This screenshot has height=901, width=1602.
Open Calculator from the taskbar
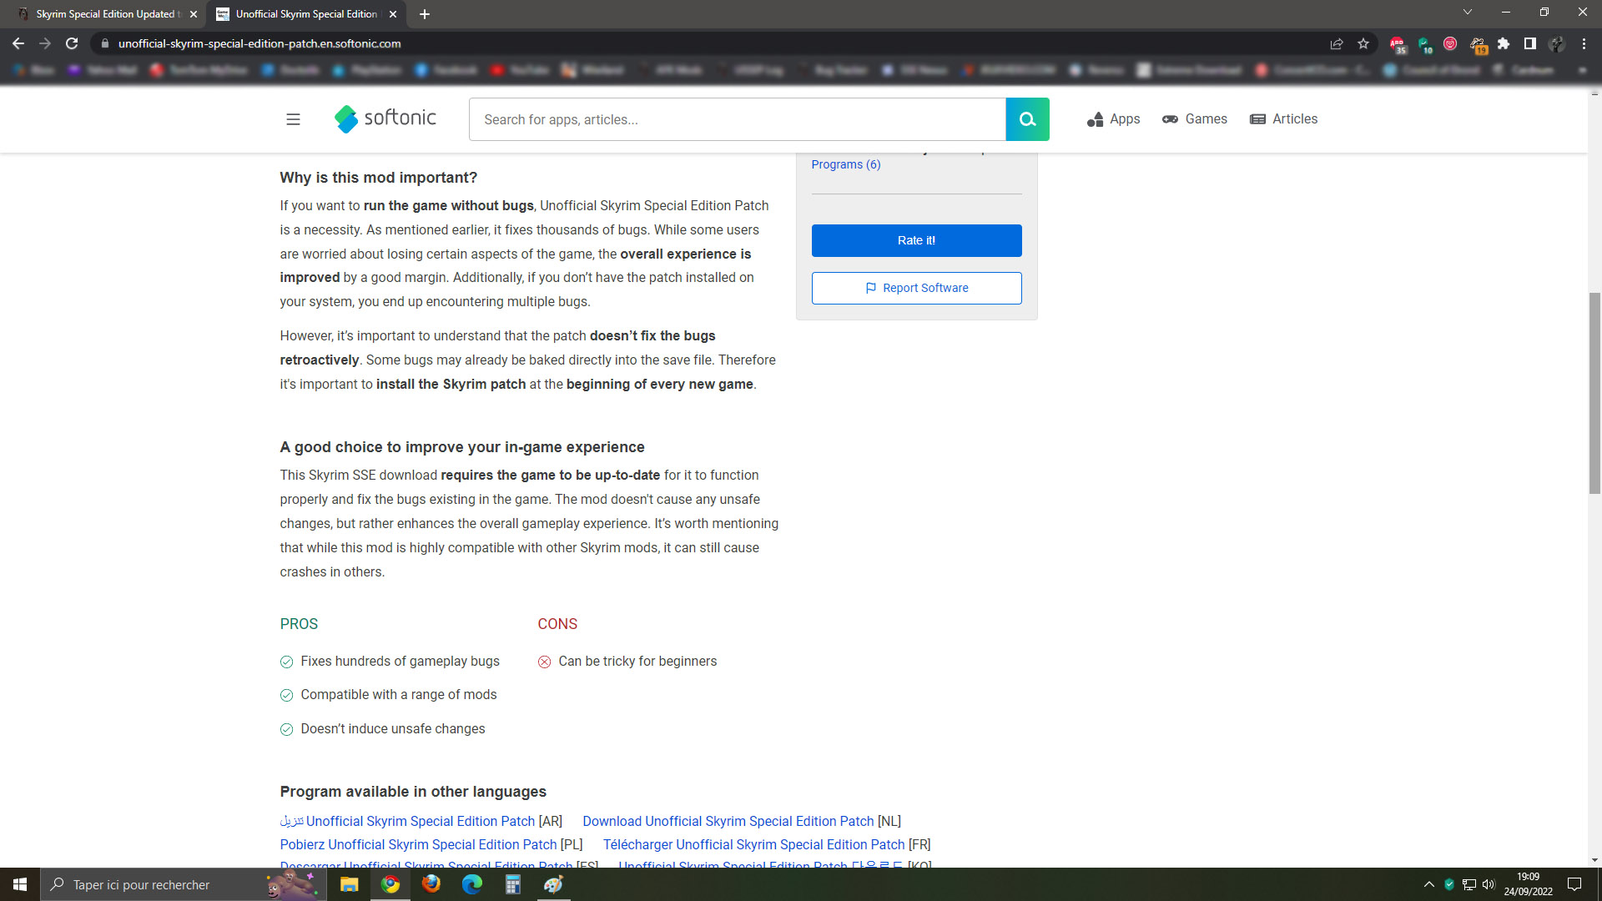click(x=513, y=884)
